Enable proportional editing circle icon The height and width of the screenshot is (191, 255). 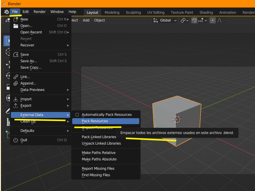point(213,20)
